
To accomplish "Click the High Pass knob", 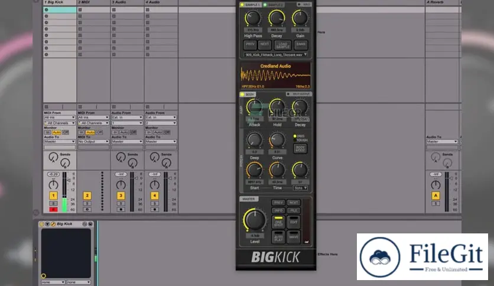I will tap(253, 18).
